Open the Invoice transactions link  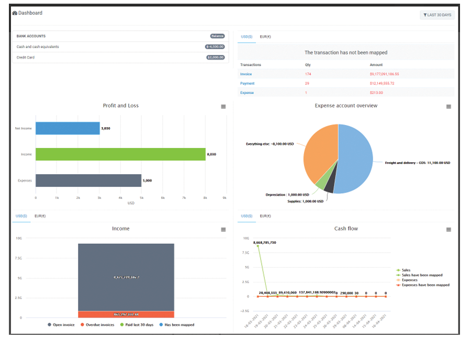(246, 74)
